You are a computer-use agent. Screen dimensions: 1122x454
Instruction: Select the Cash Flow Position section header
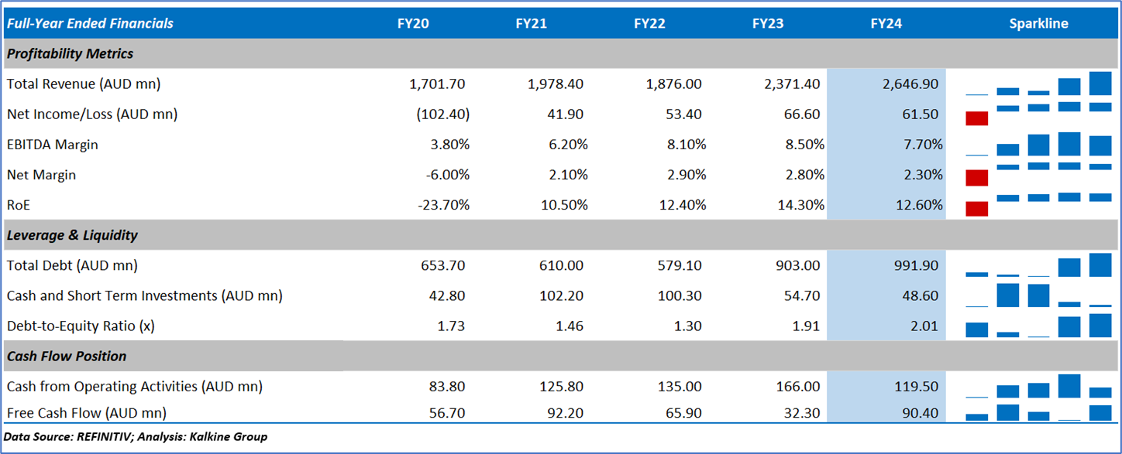(x=67, y=357)
